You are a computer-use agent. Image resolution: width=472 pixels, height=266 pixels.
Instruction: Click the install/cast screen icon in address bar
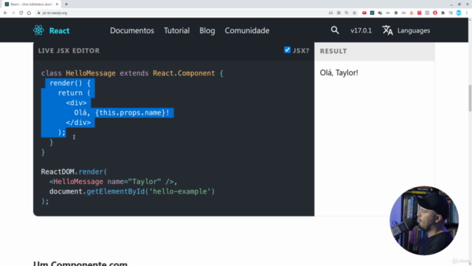pyautogui.click(x=331, y=13)
